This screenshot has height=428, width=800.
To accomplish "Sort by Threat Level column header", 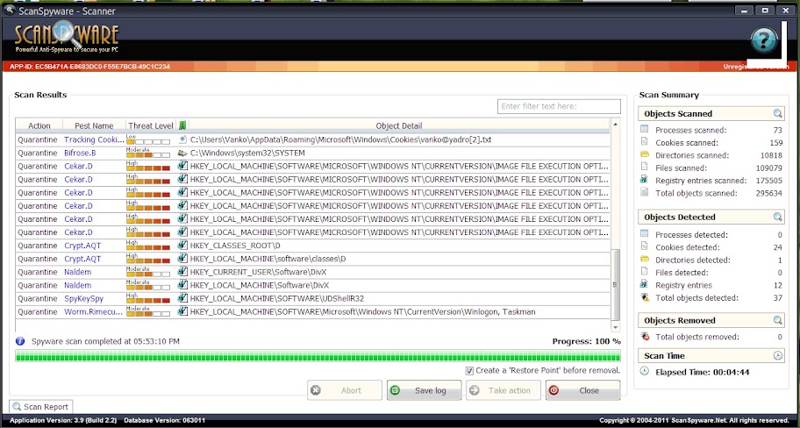I will (151, 125).
